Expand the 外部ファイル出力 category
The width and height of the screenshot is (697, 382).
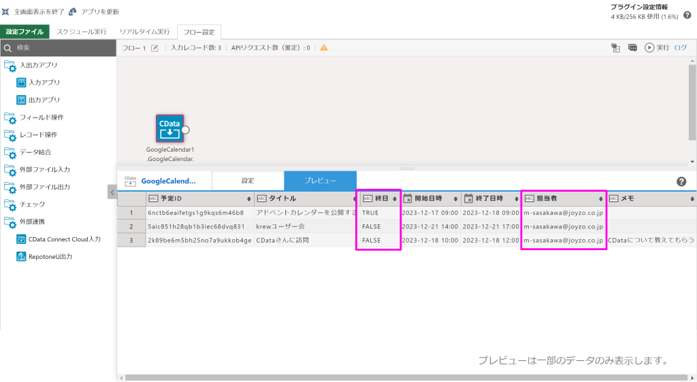click(37, 187)
